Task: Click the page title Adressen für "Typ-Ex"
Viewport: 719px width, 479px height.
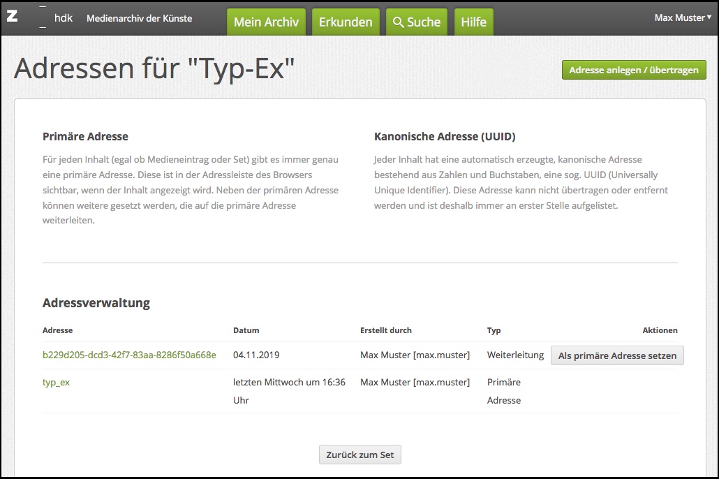Action: pos(154,68)
